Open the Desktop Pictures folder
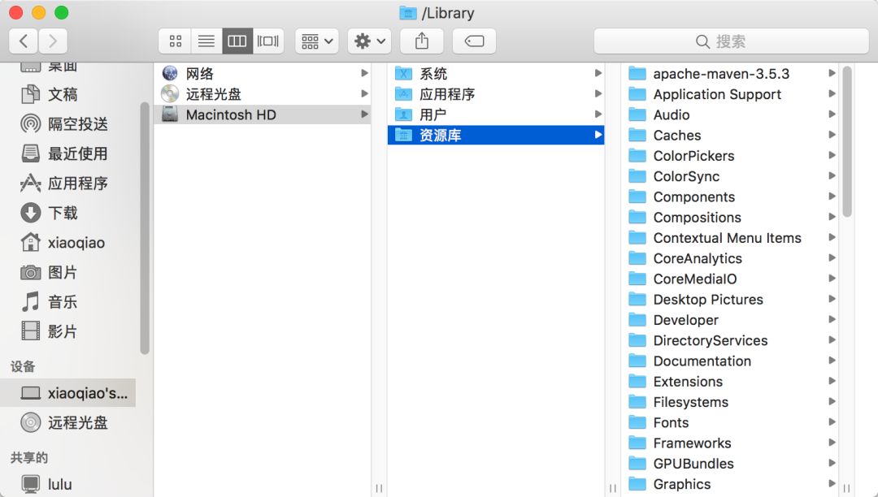This screenshot has height=497, width=878. [707, 300]
